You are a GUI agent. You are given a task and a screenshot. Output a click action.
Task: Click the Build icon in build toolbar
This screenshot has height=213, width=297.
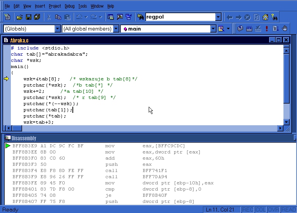tap(249, 29)
